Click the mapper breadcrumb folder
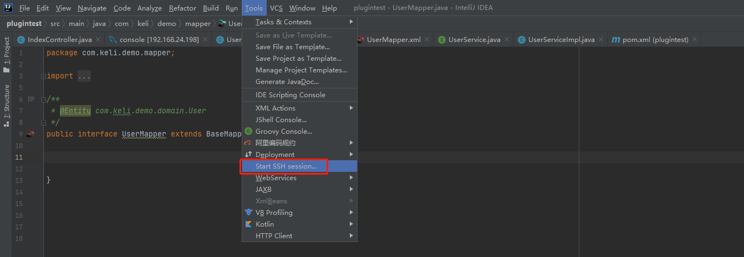This screenshot has height=257, width=744. tap(198, 24)
